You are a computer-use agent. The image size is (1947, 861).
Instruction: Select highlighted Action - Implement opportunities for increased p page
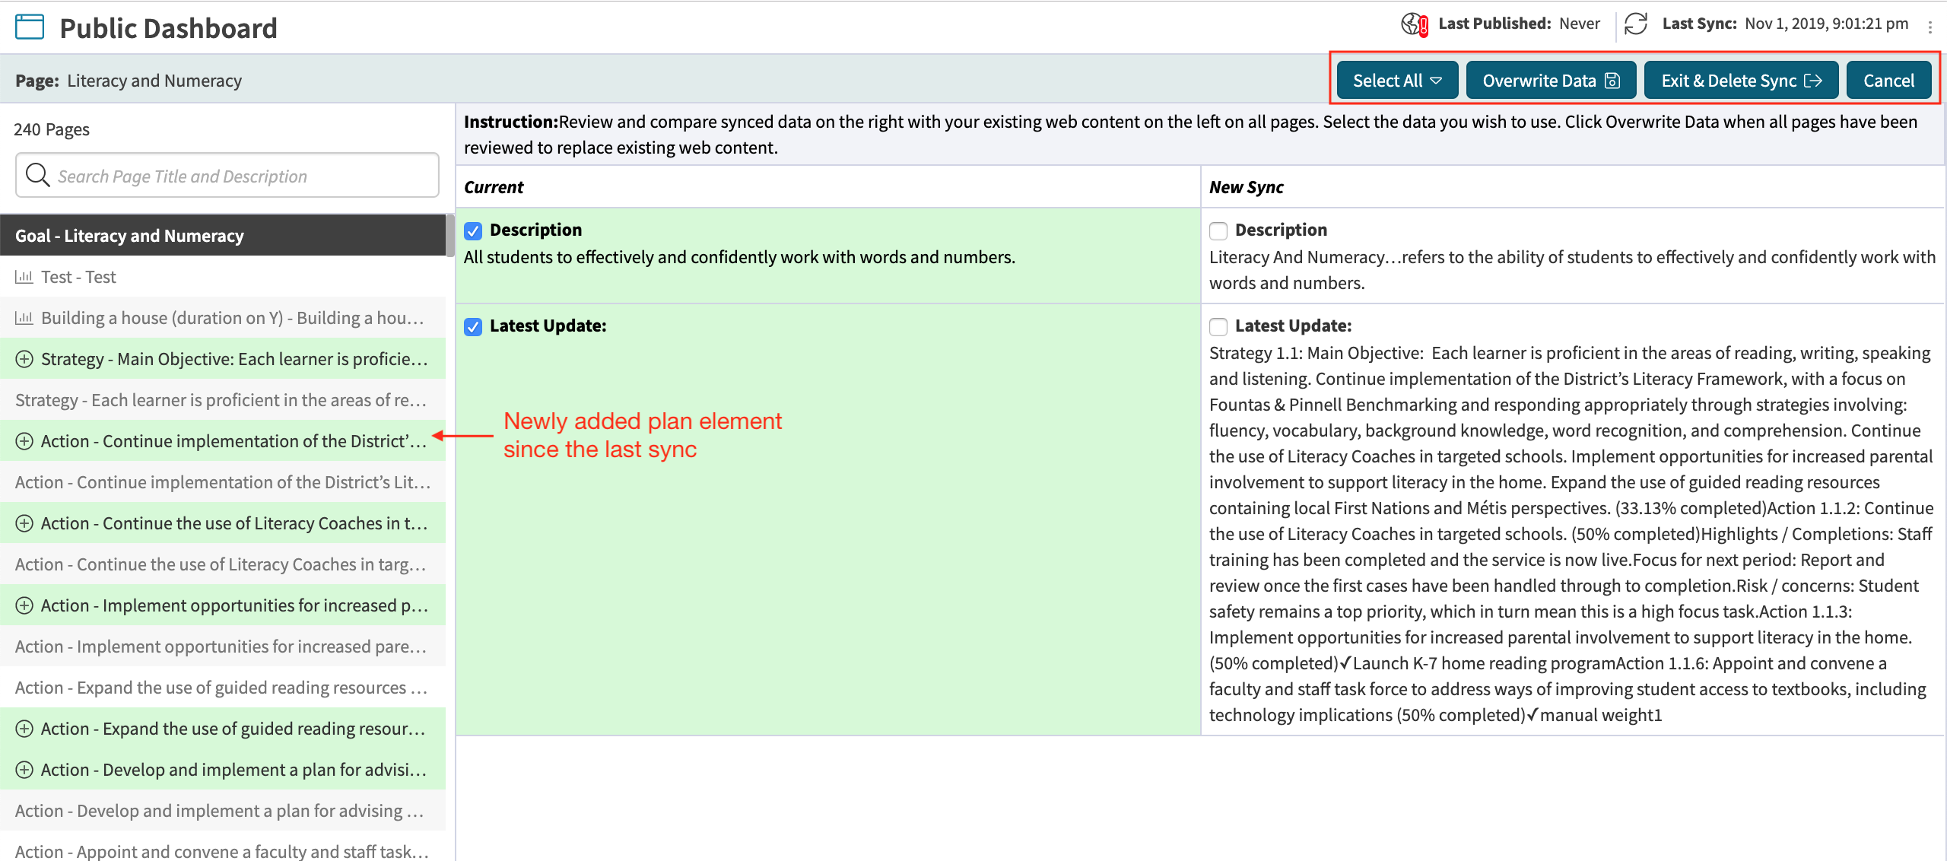[x=223, y=605]
